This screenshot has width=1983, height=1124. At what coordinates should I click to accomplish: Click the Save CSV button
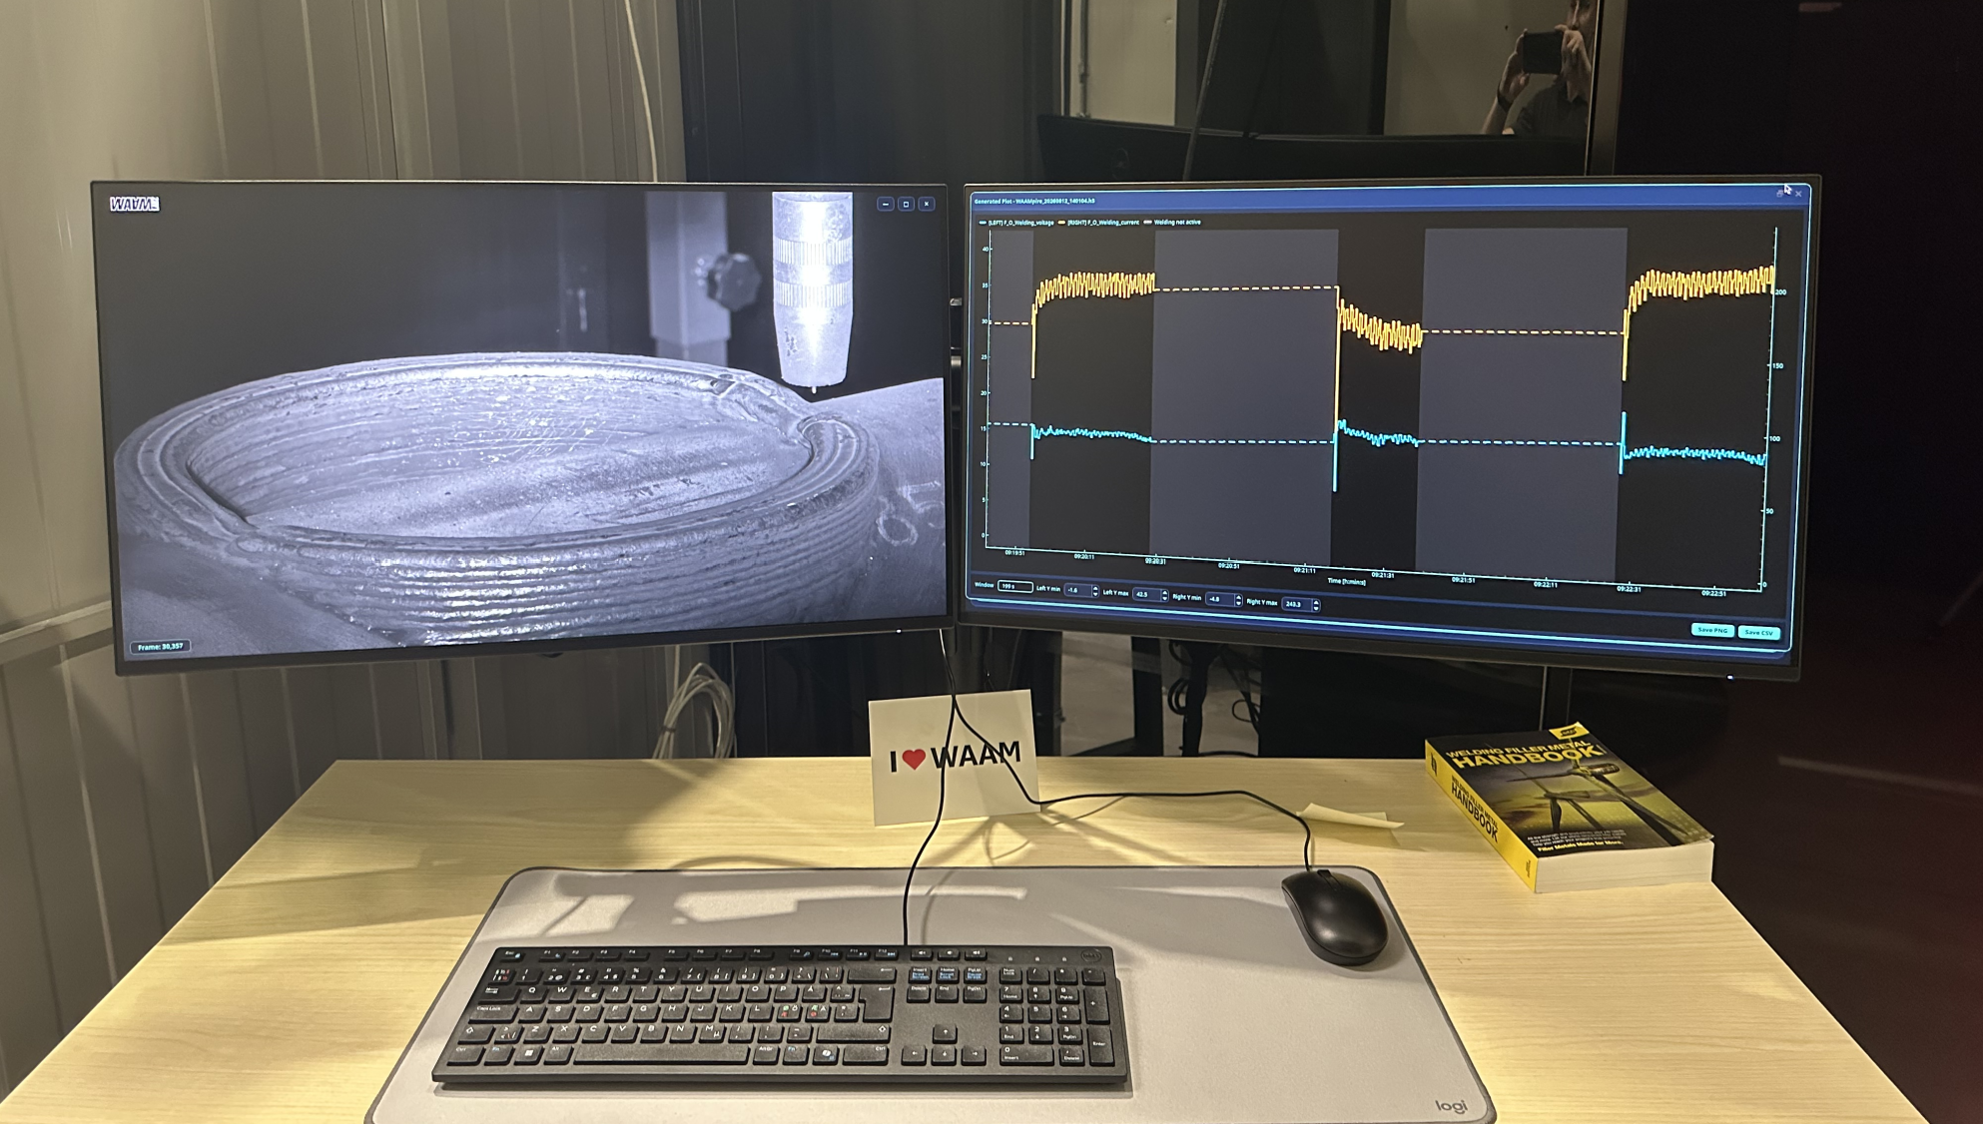pos(1758,632)
